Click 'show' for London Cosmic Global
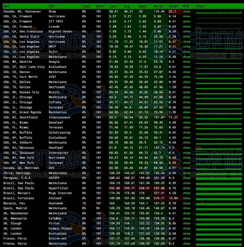 pyautogui.click(x=187, y=228)
